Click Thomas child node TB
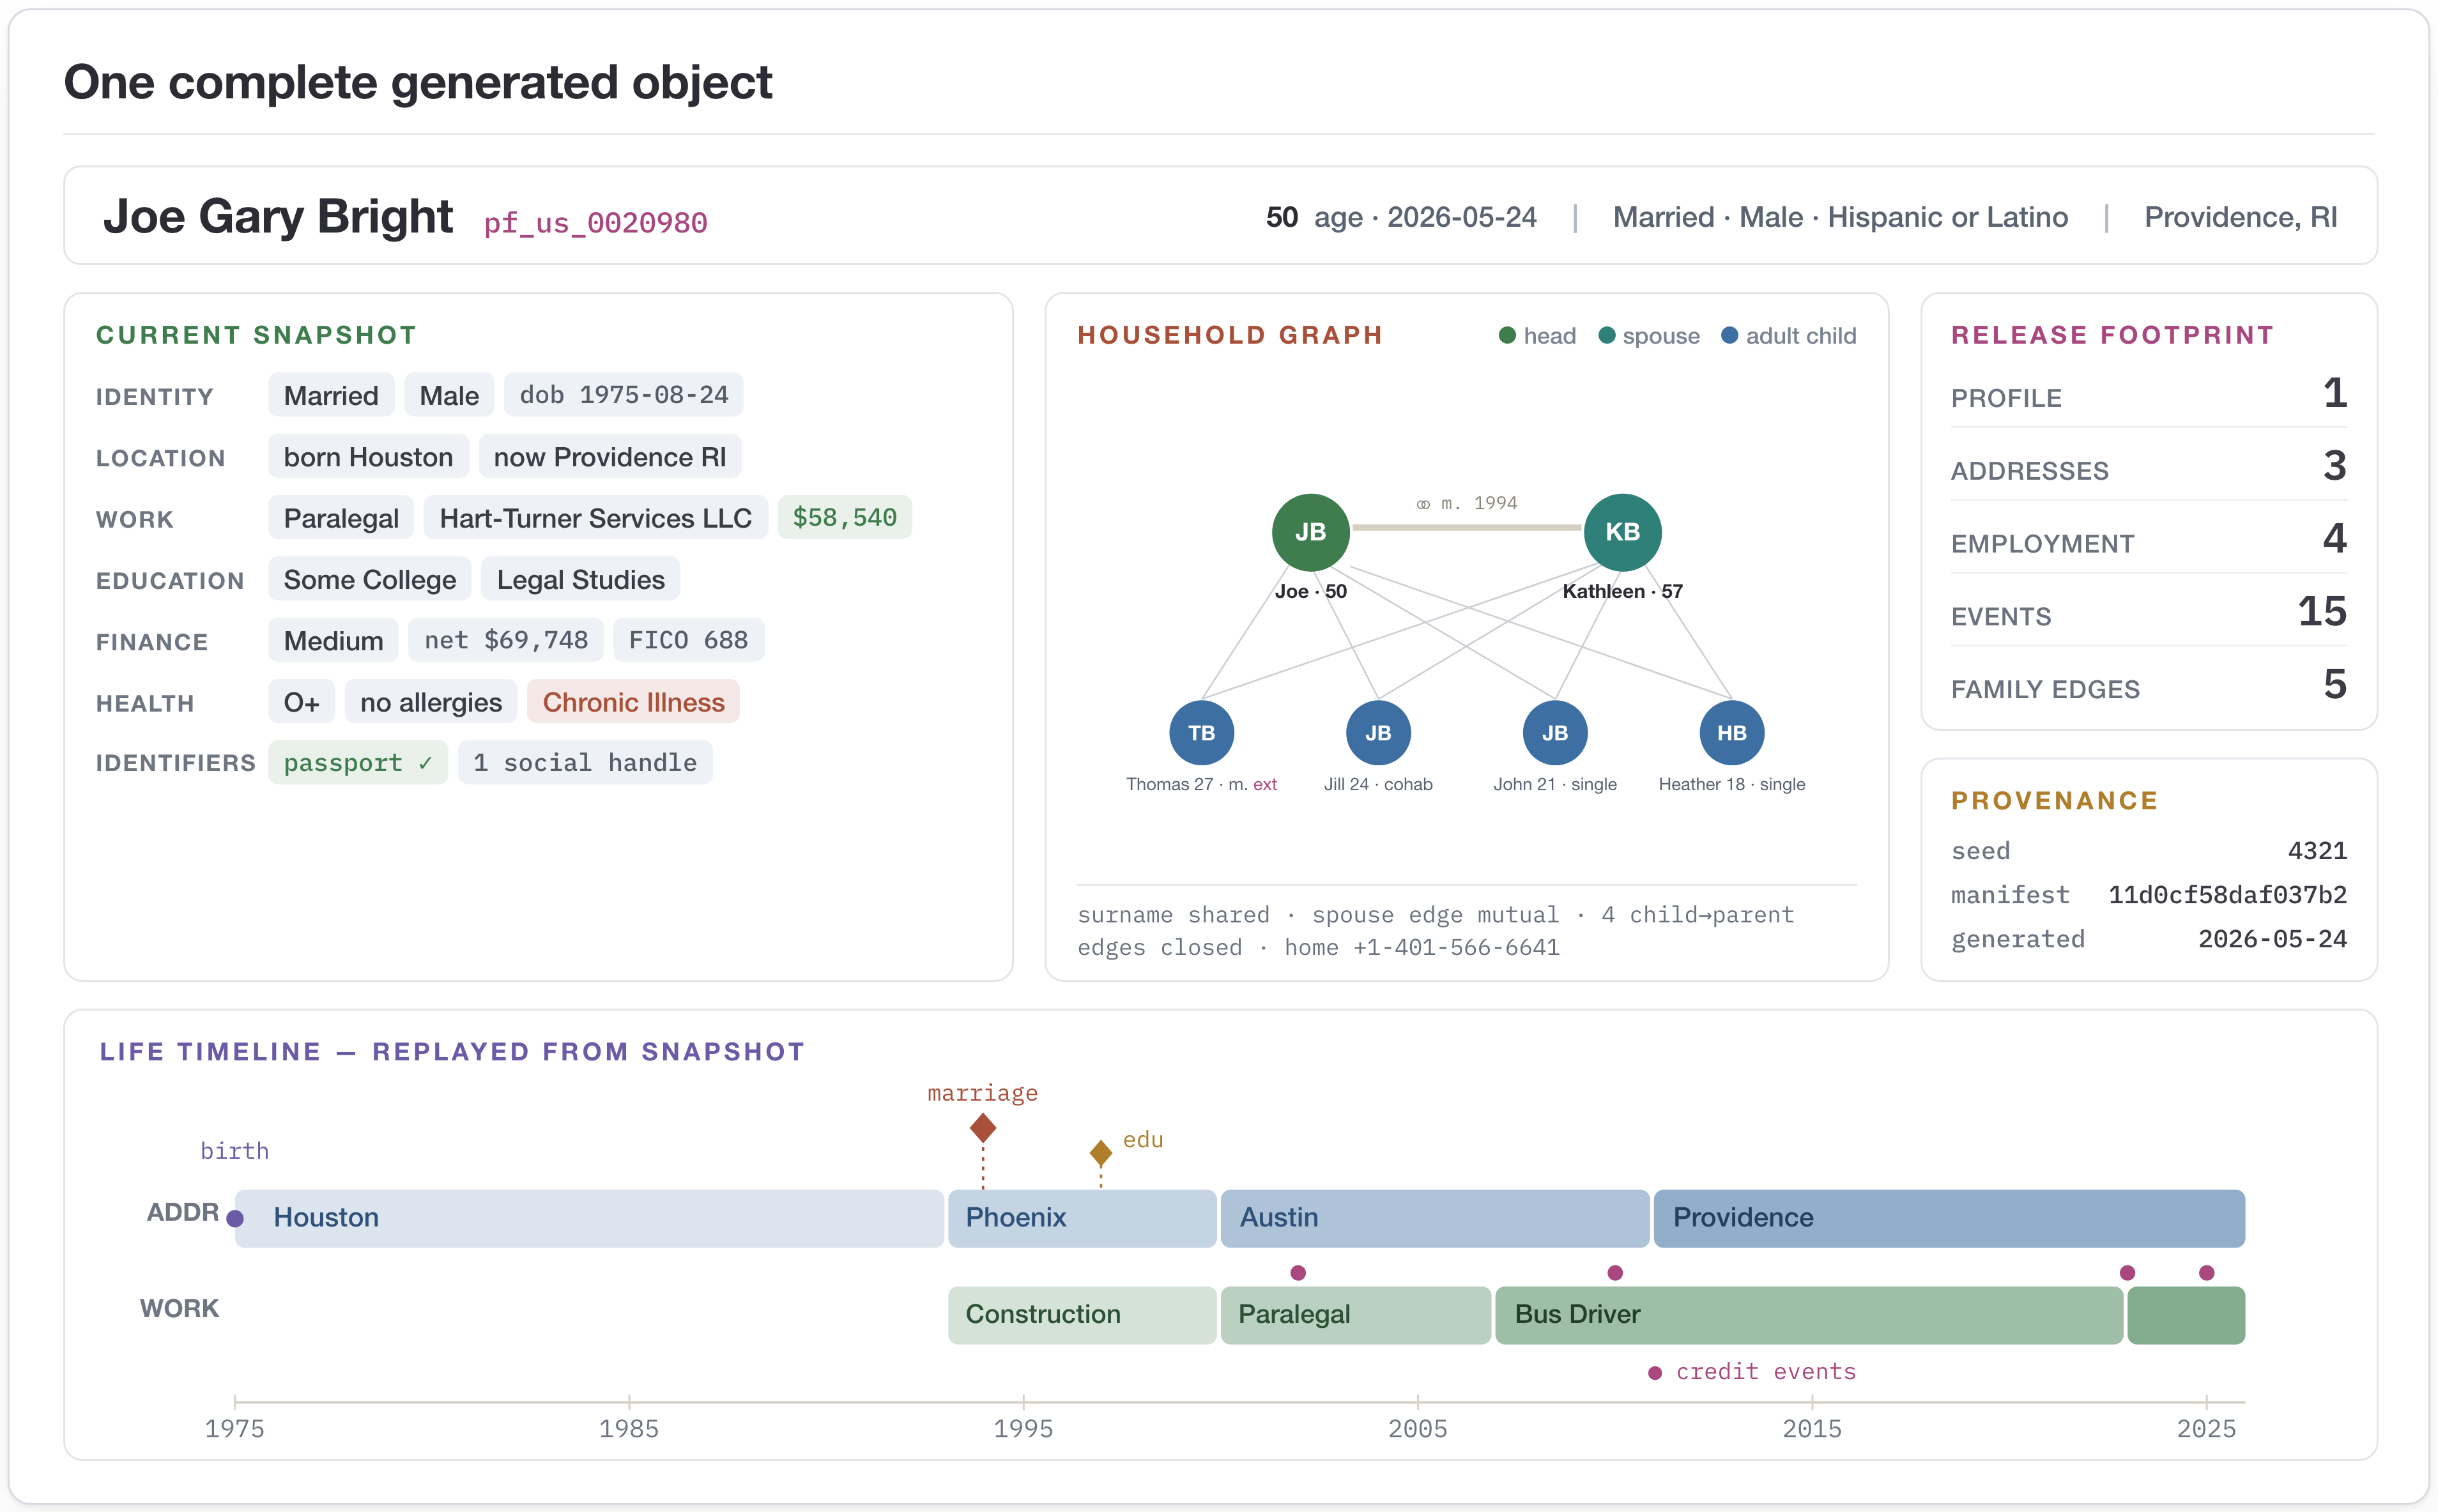Screen dimensions: 2438x1512 [1201, 733]
